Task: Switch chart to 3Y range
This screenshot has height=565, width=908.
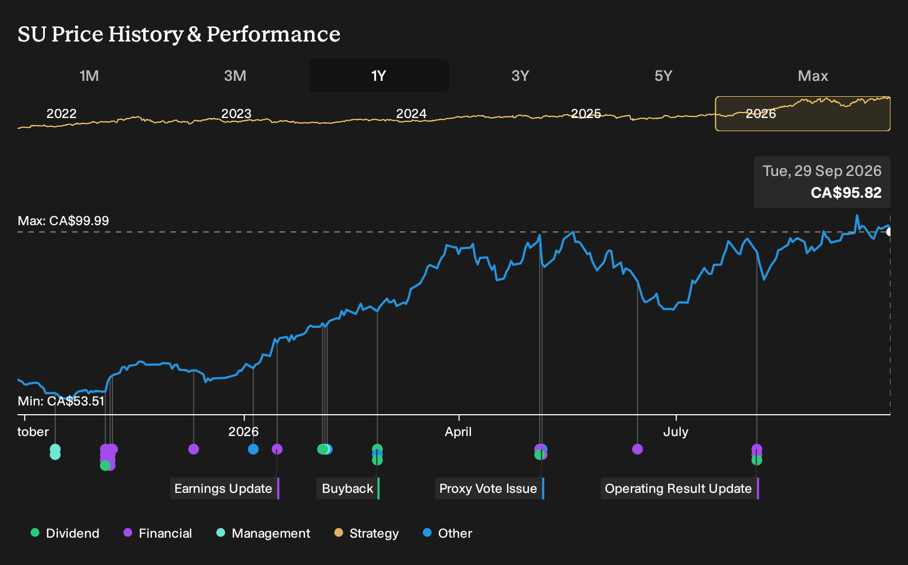Action: pos(520,75)
